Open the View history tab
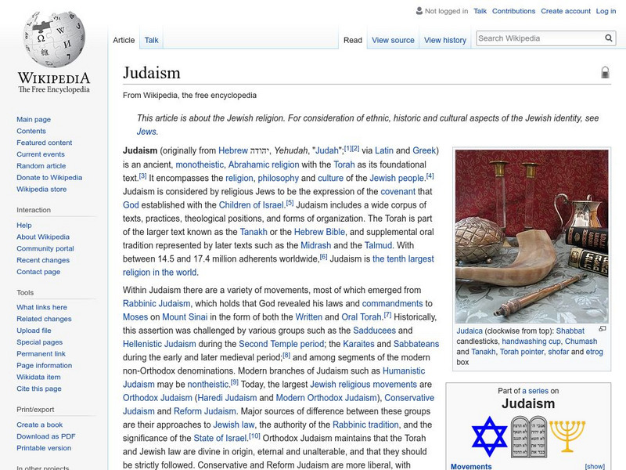The width and height of the screenshot is (626, 470). click(x=445, y=40)
